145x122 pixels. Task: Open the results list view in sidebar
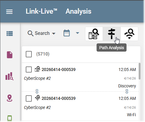tap(10, 33)
